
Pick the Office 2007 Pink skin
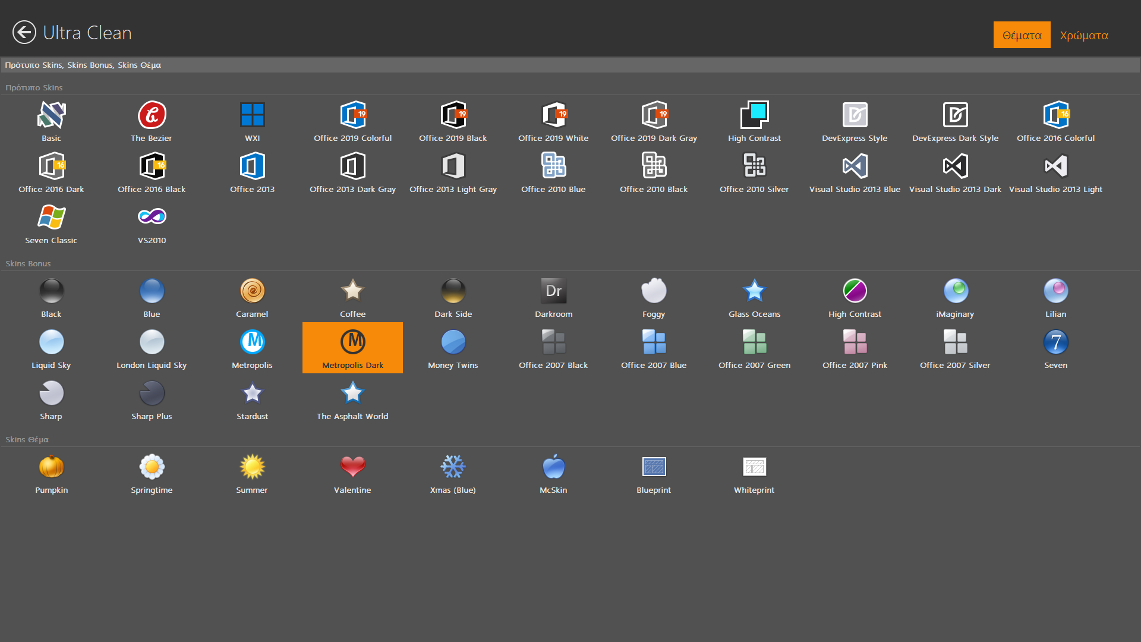(855, 342)
